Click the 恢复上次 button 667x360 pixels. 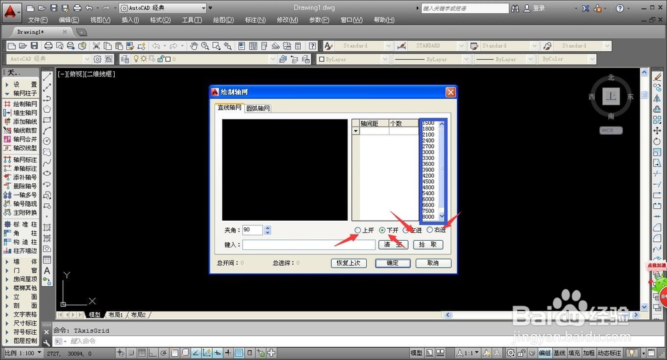click(349, 263)
